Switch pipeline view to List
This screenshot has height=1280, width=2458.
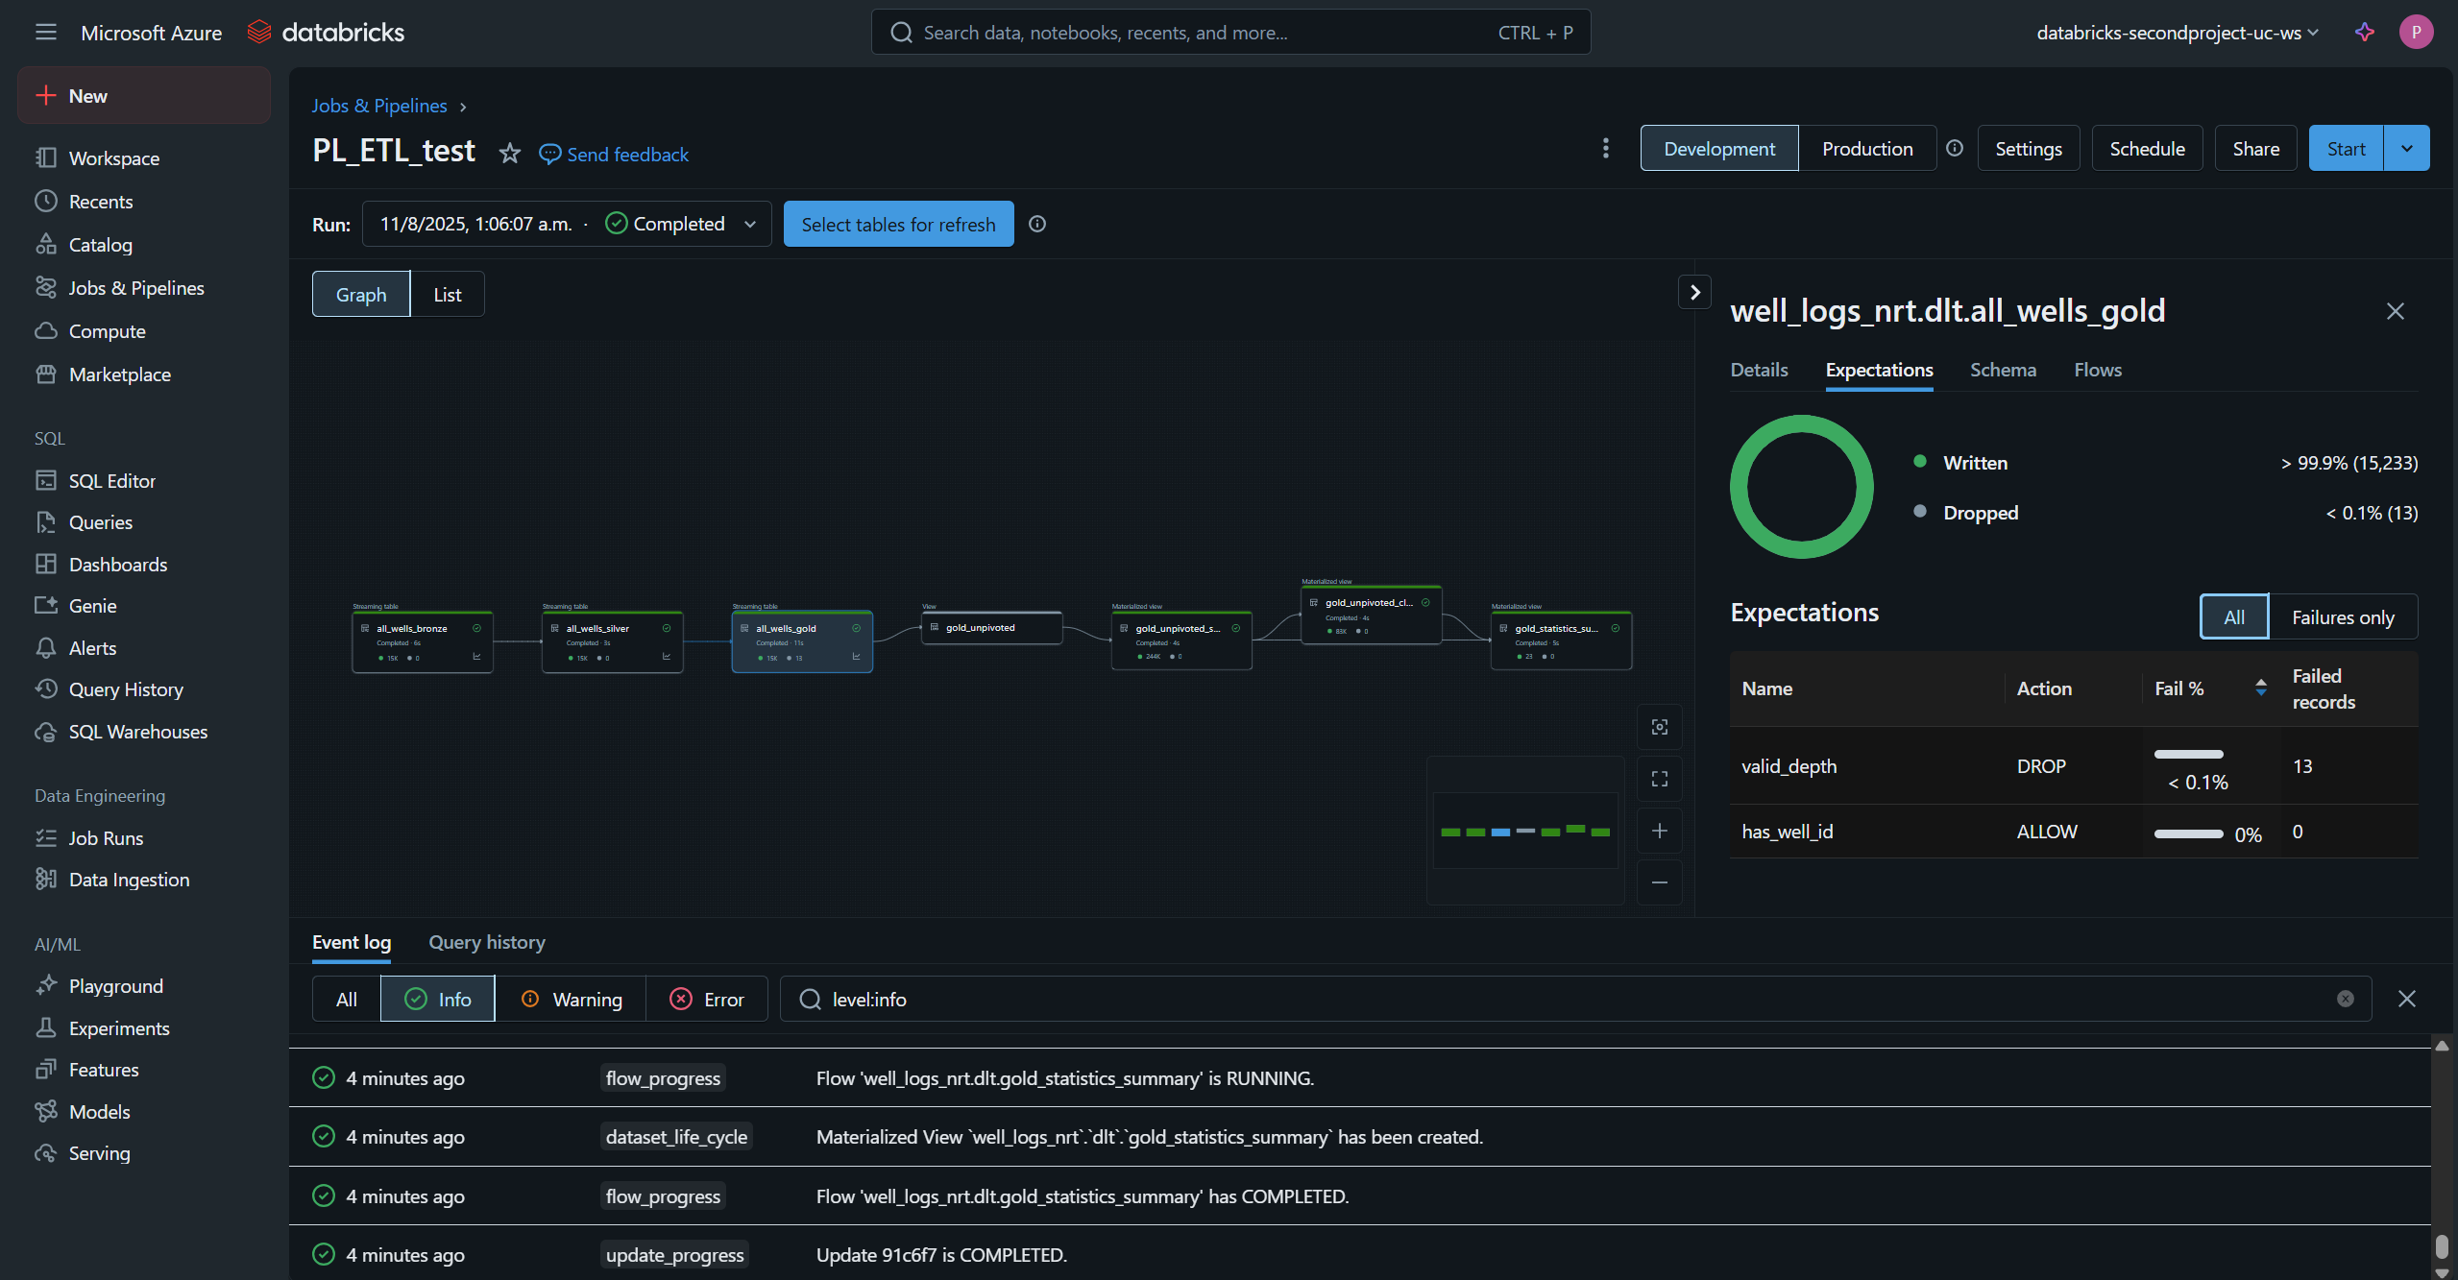(447, 294)
